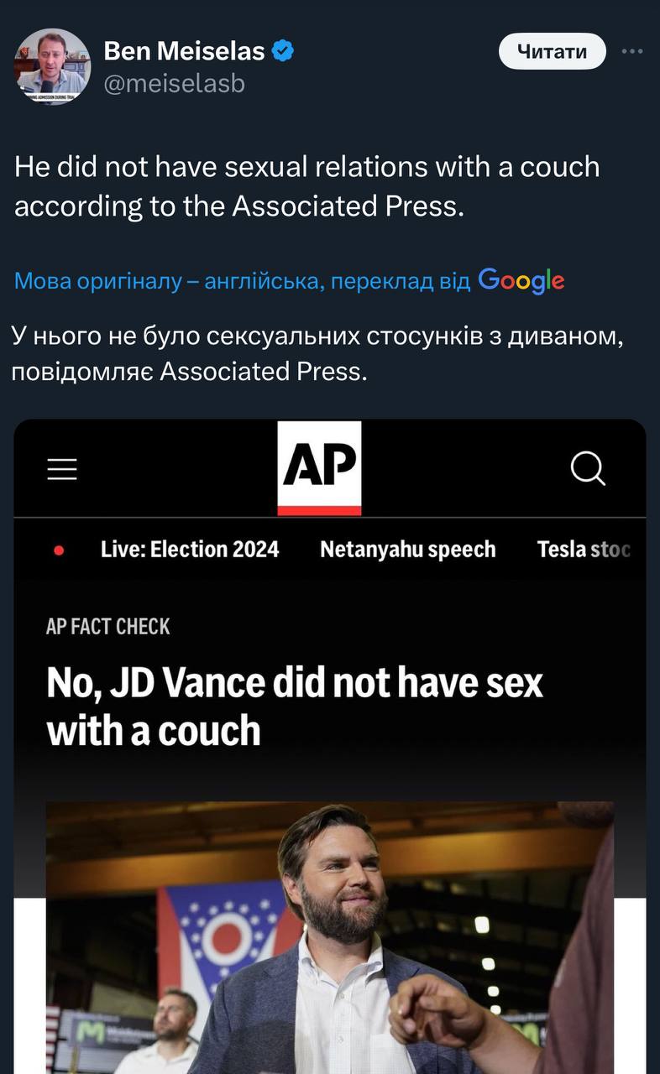Open Ben Meiselas profile avatar
Image resolution: width=660 pixels, height=1074 pixels.
click(52, 66)
